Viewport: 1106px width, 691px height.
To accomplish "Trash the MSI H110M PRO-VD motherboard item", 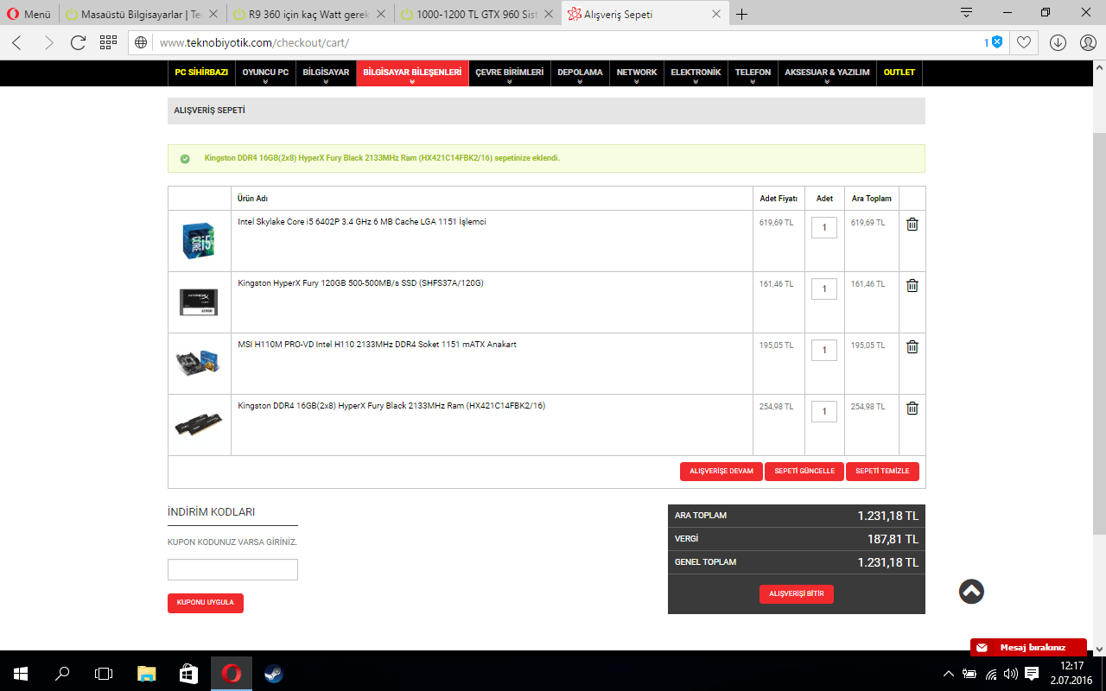I will pos(912,346).
